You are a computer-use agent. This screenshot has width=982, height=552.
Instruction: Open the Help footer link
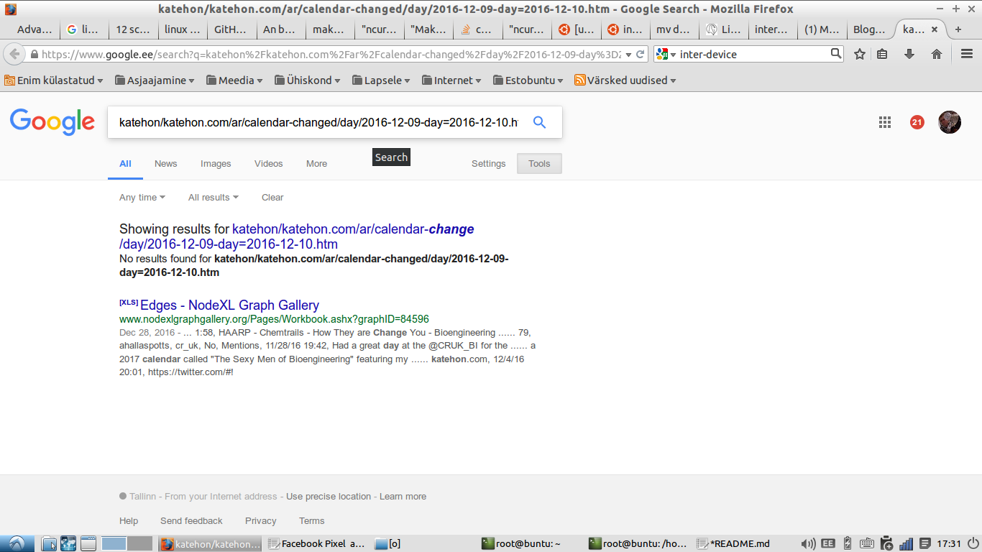(x=129, y=521)
